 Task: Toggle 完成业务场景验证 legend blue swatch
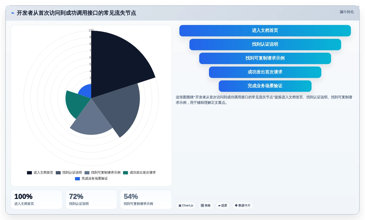pos(77,179)
